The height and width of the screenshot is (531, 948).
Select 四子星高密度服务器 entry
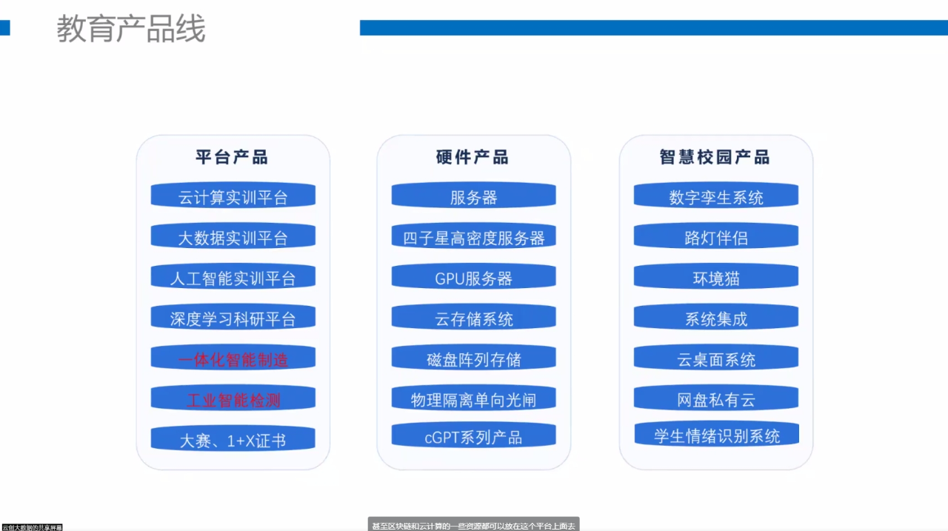(x=473, y=238)
